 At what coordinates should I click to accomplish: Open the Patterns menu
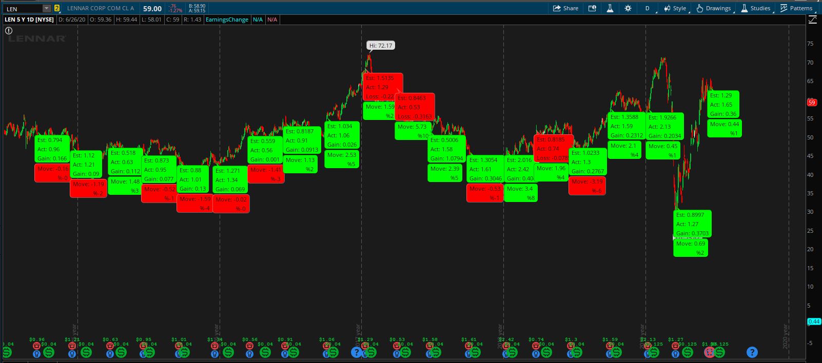tap(796, 8)
